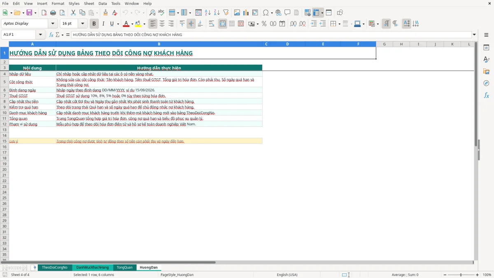Image resolution: width=494 pixels, height=278 pixels.
Task: Open the Sheet menu
Action: pyautogui.click(x=89, y=3)
